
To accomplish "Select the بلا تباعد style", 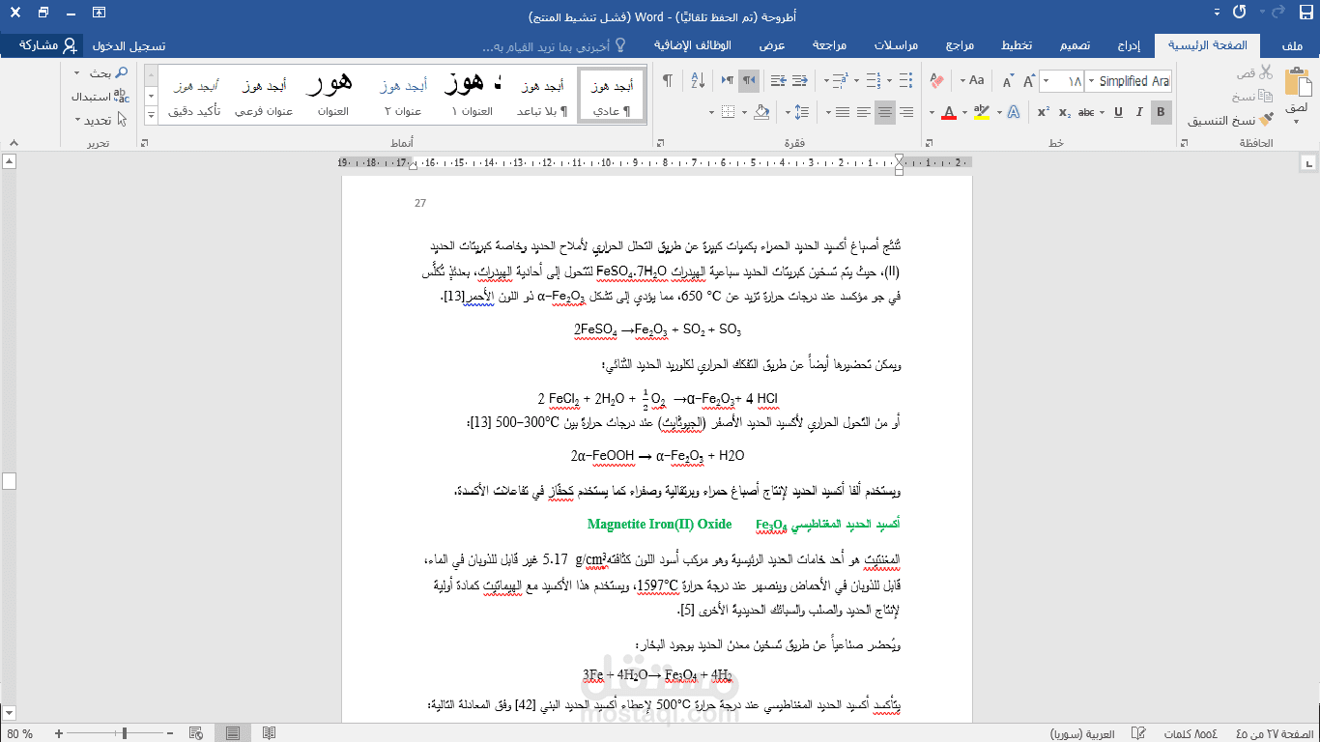I will click(541, 95).
